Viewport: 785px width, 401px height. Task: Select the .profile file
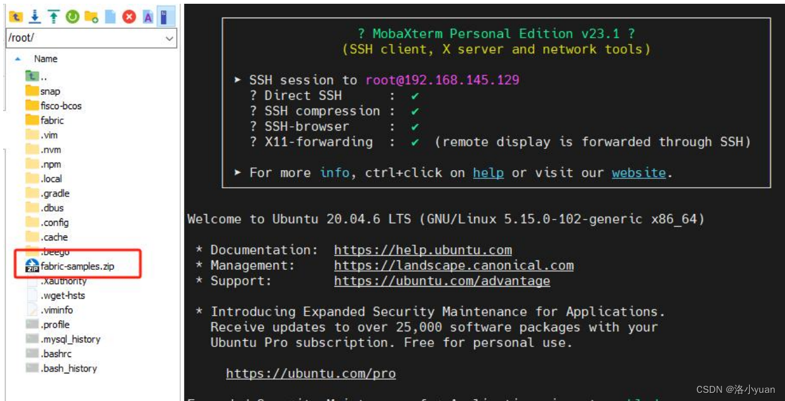coord(48,324)
